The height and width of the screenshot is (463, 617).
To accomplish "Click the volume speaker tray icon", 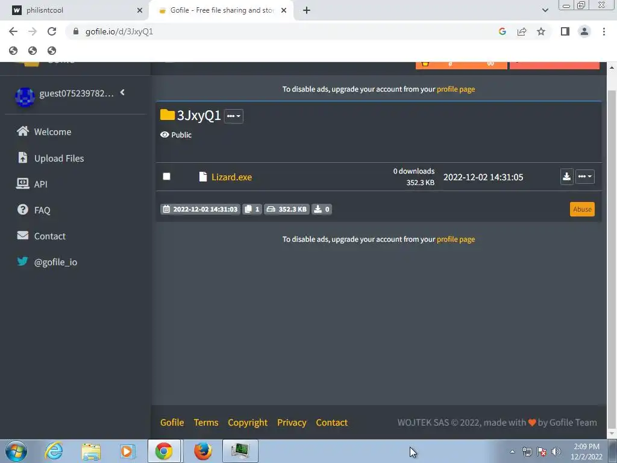I will tap(556, 452).
